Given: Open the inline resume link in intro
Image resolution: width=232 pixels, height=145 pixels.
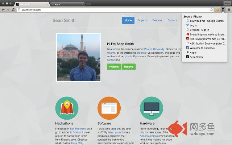Looking at the screenshot, I should click(111, 53).
